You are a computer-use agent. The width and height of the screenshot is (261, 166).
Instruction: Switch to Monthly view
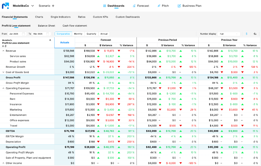pyautogui.click(x=78, y=34)
